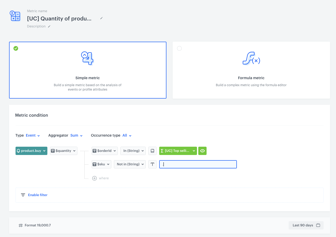Click the text type icon in $sku row
The height and width of the screenshot is (237, 336).
[x=152, y=164]
